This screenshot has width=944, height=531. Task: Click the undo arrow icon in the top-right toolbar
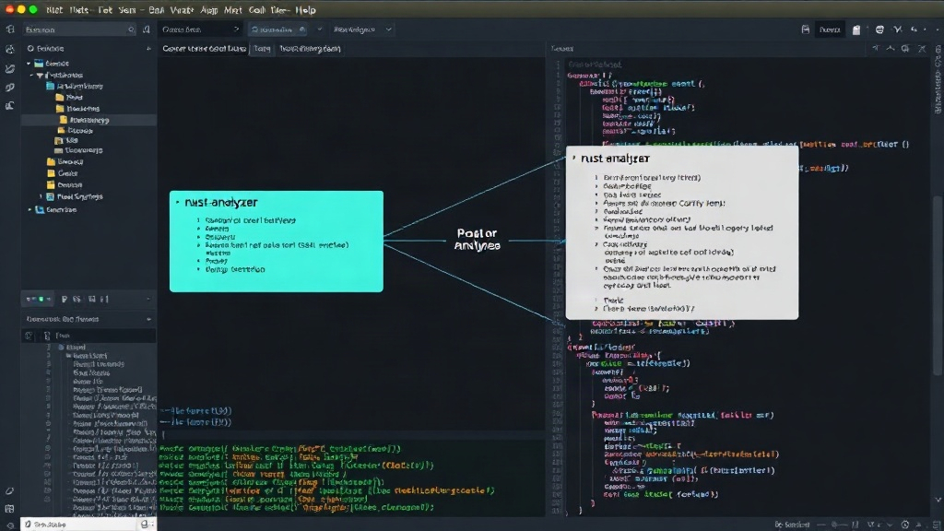coord(914,29)
